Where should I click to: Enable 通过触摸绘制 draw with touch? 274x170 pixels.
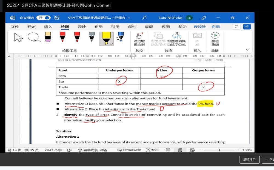139,39
